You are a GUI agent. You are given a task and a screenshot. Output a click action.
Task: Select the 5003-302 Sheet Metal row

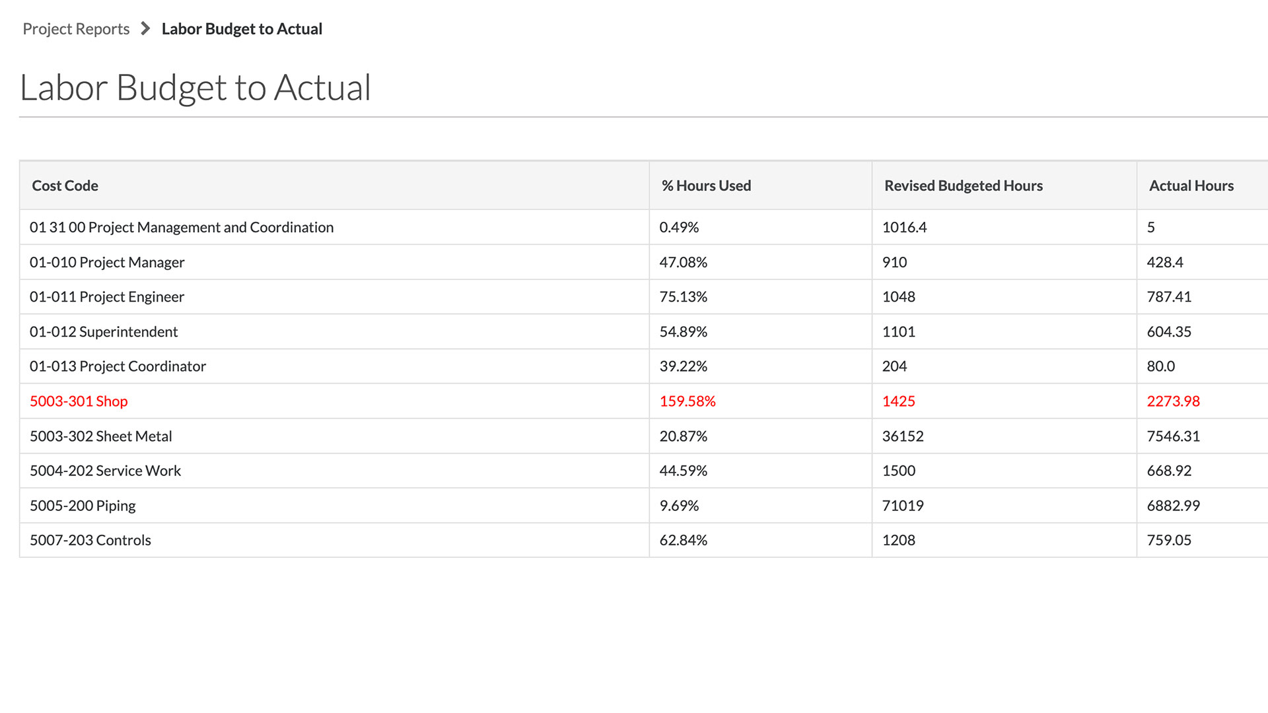(x=100, y=436)
